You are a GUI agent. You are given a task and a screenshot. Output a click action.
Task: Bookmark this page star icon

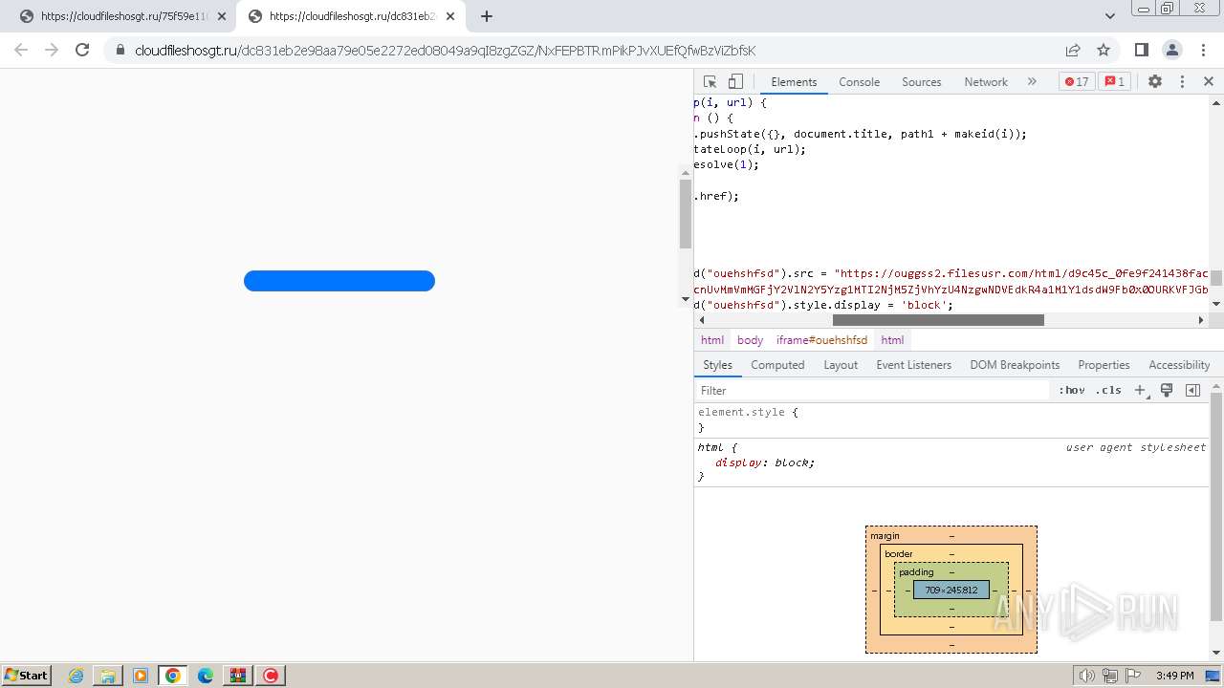[x=1104, y=50]
